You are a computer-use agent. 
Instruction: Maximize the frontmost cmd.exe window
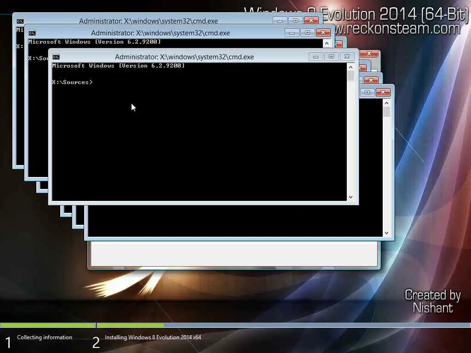pos(331,57)
